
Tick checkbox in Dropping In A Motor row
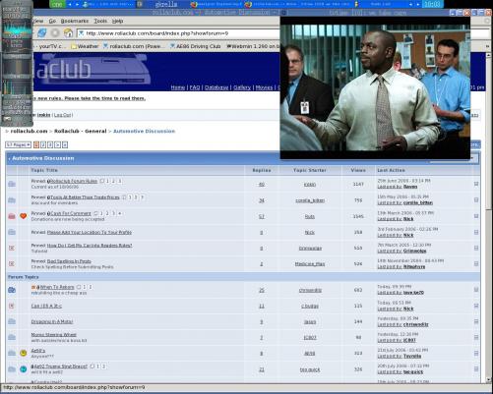tap(476, 321)
